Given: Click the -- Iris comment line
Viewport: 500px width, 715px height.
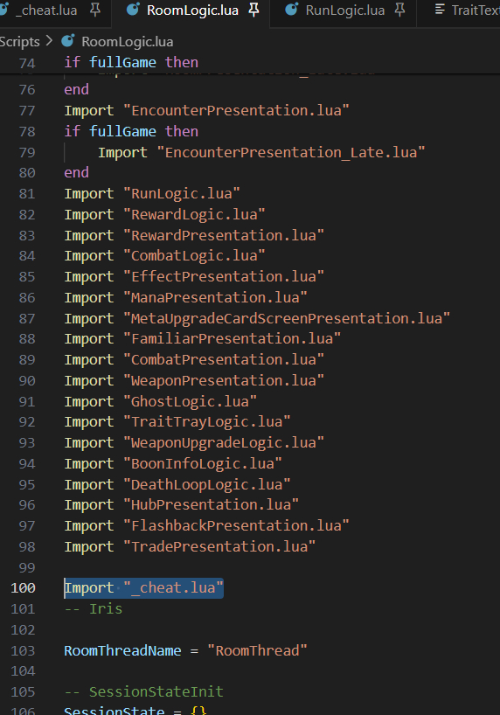Looking at the screenshot, I should (x=93, y=608).
